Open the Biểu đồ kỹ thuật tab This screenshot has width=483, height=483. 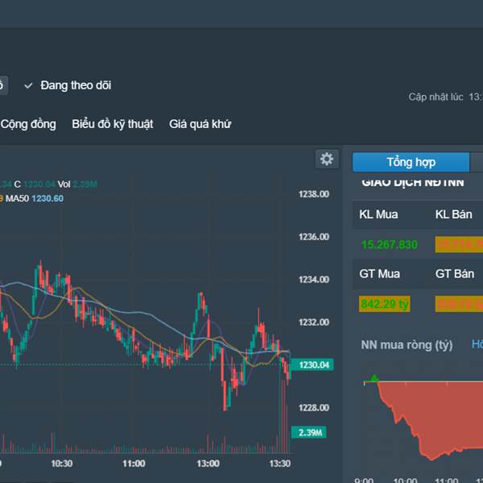click(x=112, y=124)
